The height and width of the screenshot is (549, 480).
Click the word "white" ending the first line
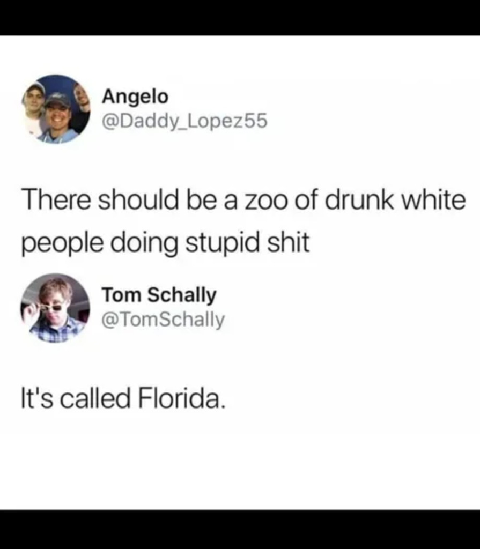tap(433, 200)
